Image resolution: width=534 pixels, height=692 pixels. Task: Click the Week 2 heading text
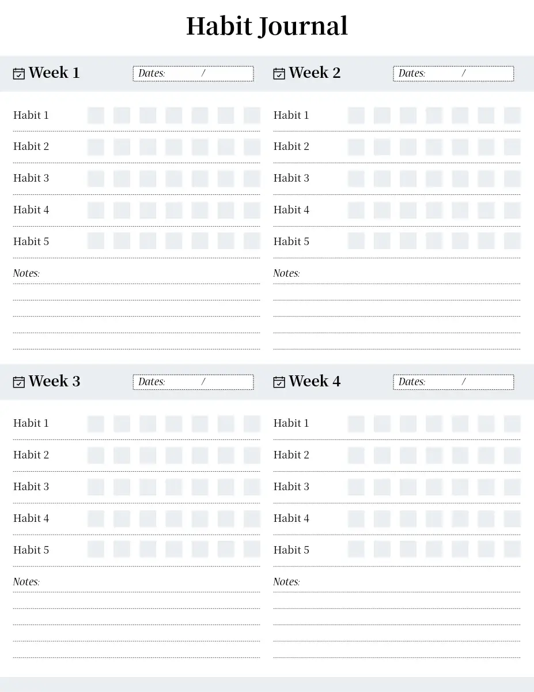[315, 73]
